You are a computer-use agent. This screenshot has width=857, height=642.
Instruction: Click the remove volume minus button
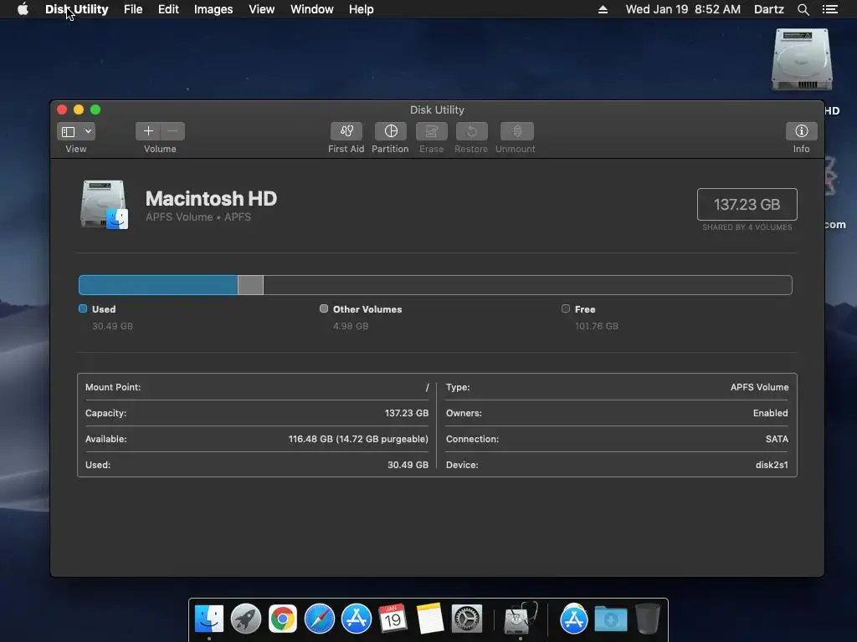point(172,131)
